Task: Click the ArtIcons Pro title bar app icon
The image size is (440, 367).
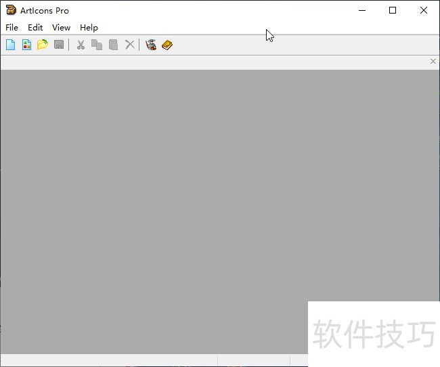Action: pyautogui.click(x=11, y=10)
